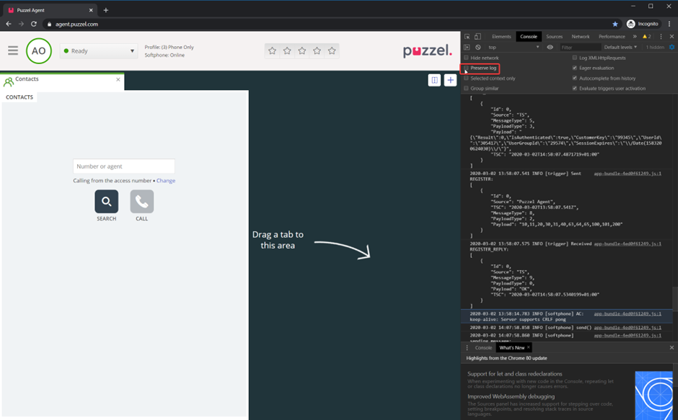This screenshot has width=678, height=420.
Task: Click the Change access number link
Action: coord(166,181)
